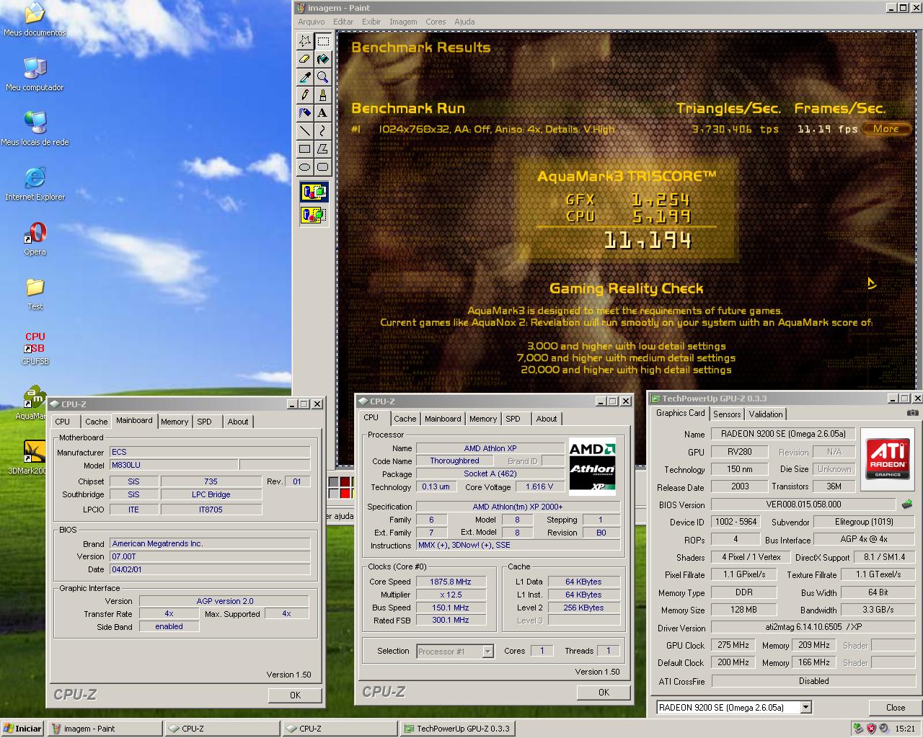This screenshot has height=738, width=923.
Task: Click the GPU Clock 275 MHz field
Action: [733, 645]
